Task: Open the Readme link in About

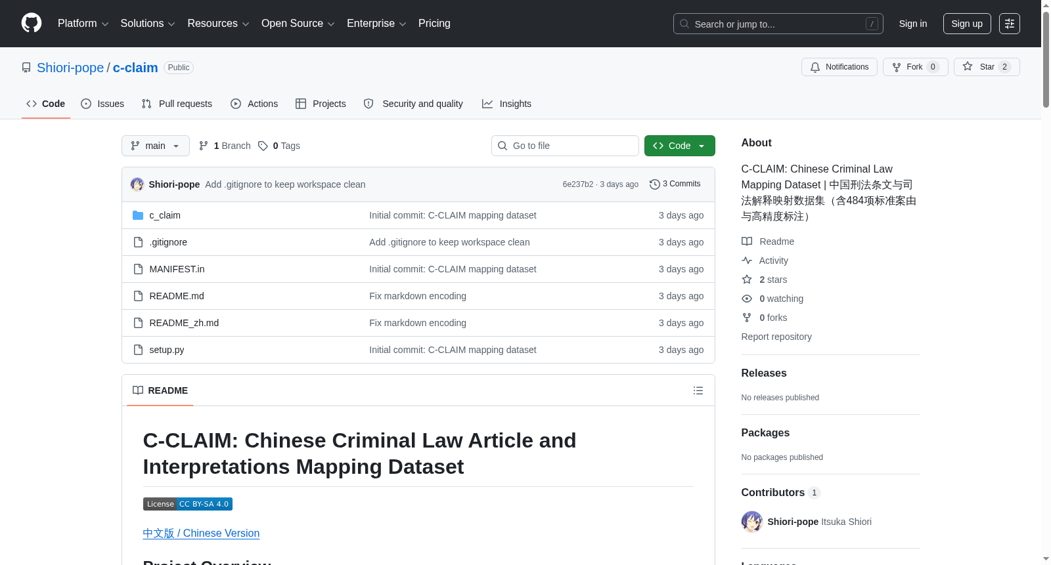Action: click(768, 241)
